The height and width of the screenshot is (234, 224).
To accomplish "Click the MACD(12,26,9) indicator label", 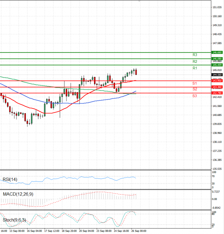I will coord(18,194).
